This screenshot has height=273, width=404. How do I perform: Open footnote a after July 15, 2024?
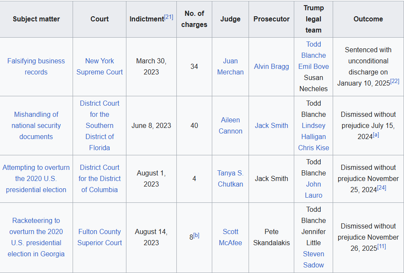point(376,134)
